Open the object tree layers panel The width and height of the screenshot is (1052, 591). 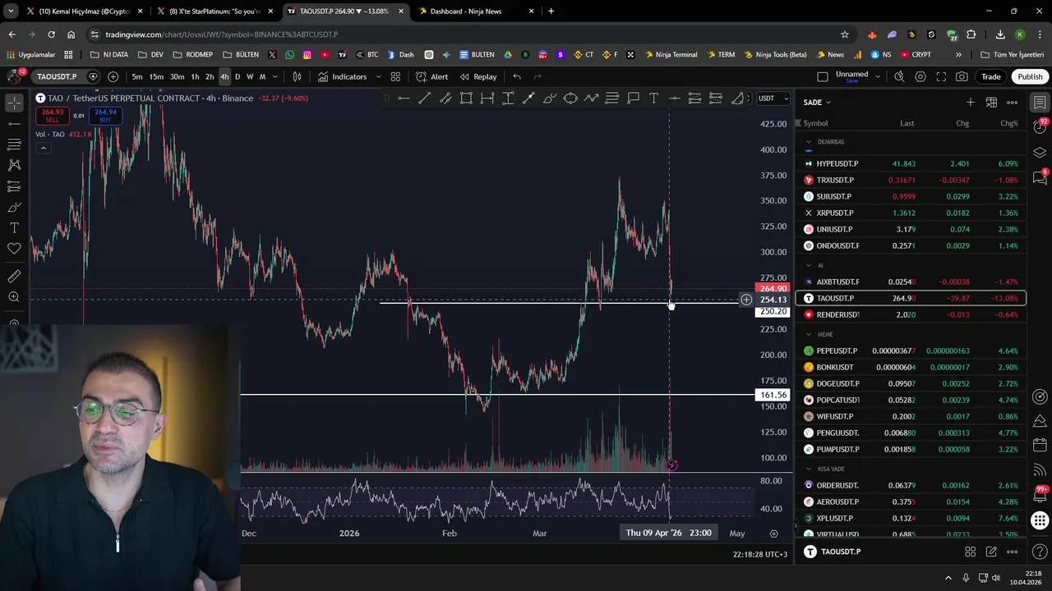[1040, 153]
